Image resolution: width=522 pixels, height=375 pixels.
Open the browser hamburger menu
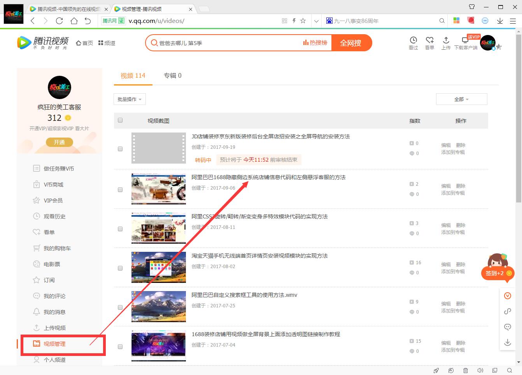pos(513,21)
